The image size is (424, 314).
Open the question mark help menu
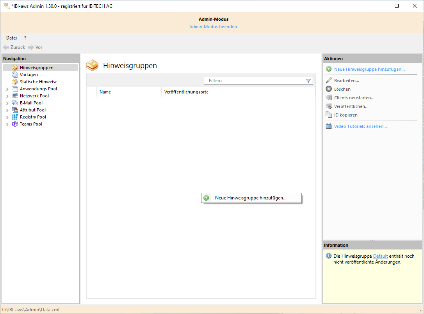tap(25, 38)
